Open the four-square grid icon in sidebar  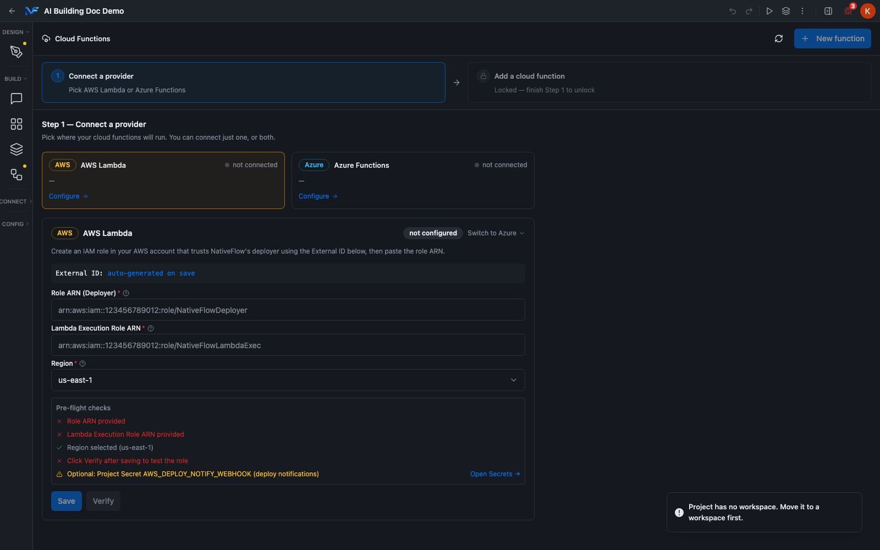point(16,124)
